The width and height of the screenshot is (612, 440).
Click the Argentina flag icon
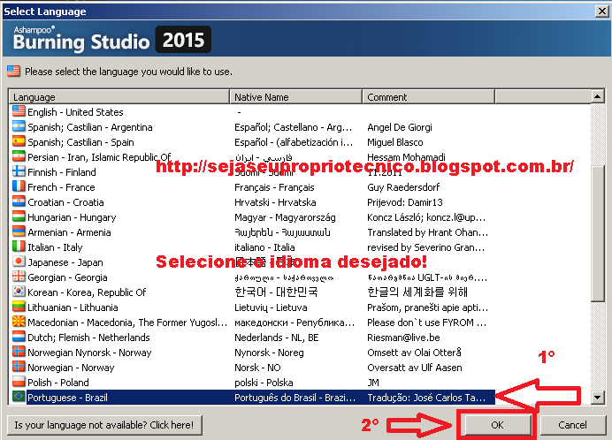click(19, 126)
